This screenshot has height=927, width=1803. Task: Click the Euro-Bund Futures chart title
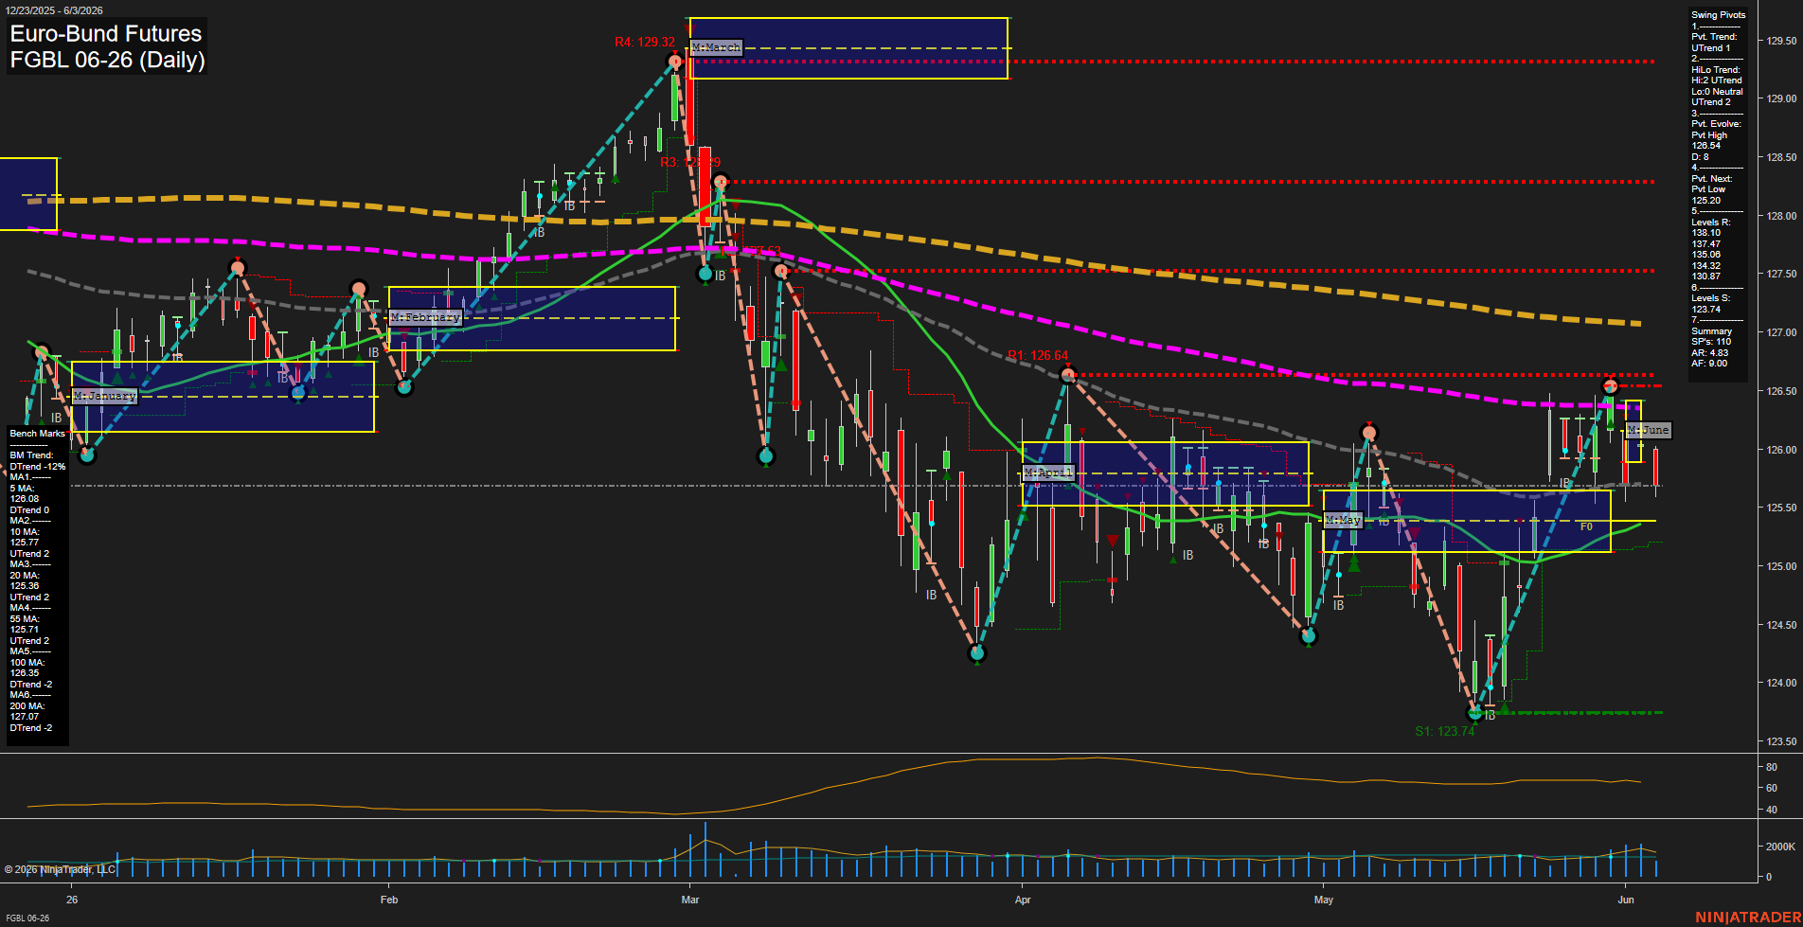[x=106, y=34]
